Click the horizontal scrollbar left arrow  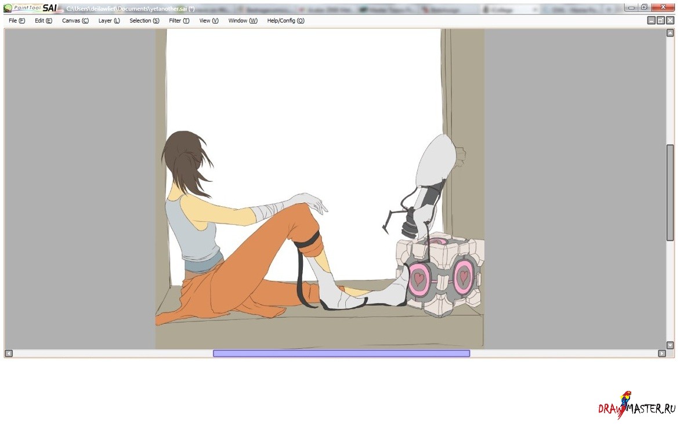[x=9, y=353]
